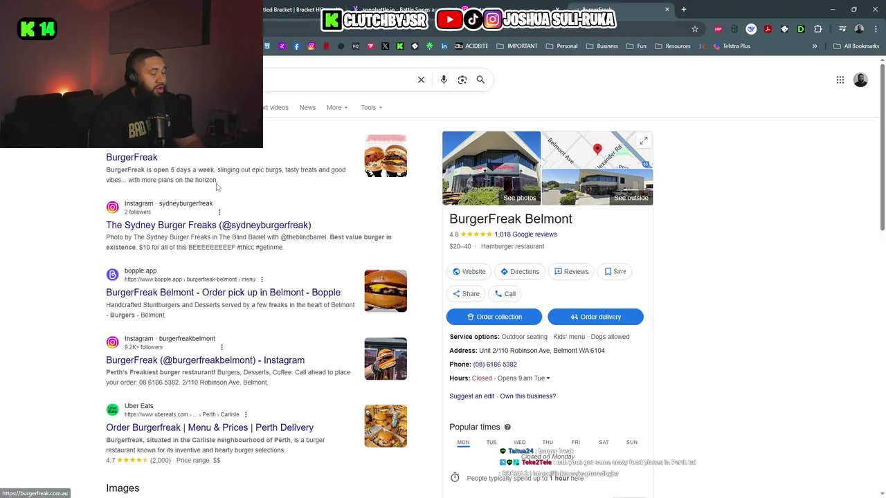The height and width of the screenshot is (498, 886).
Task: Open Chrome's three-dot menu
Action: tap(876, 29)
